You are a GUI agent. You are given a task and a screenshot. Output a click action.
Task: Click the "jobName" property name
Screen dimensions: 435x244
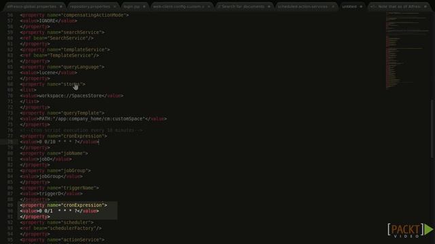click(x=73, y=153)
